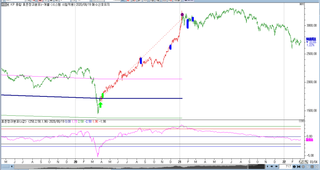The height and width of the screenshot is (170, 320).
Task: Click the compress-chart bowtie icon
Action: 299,167
